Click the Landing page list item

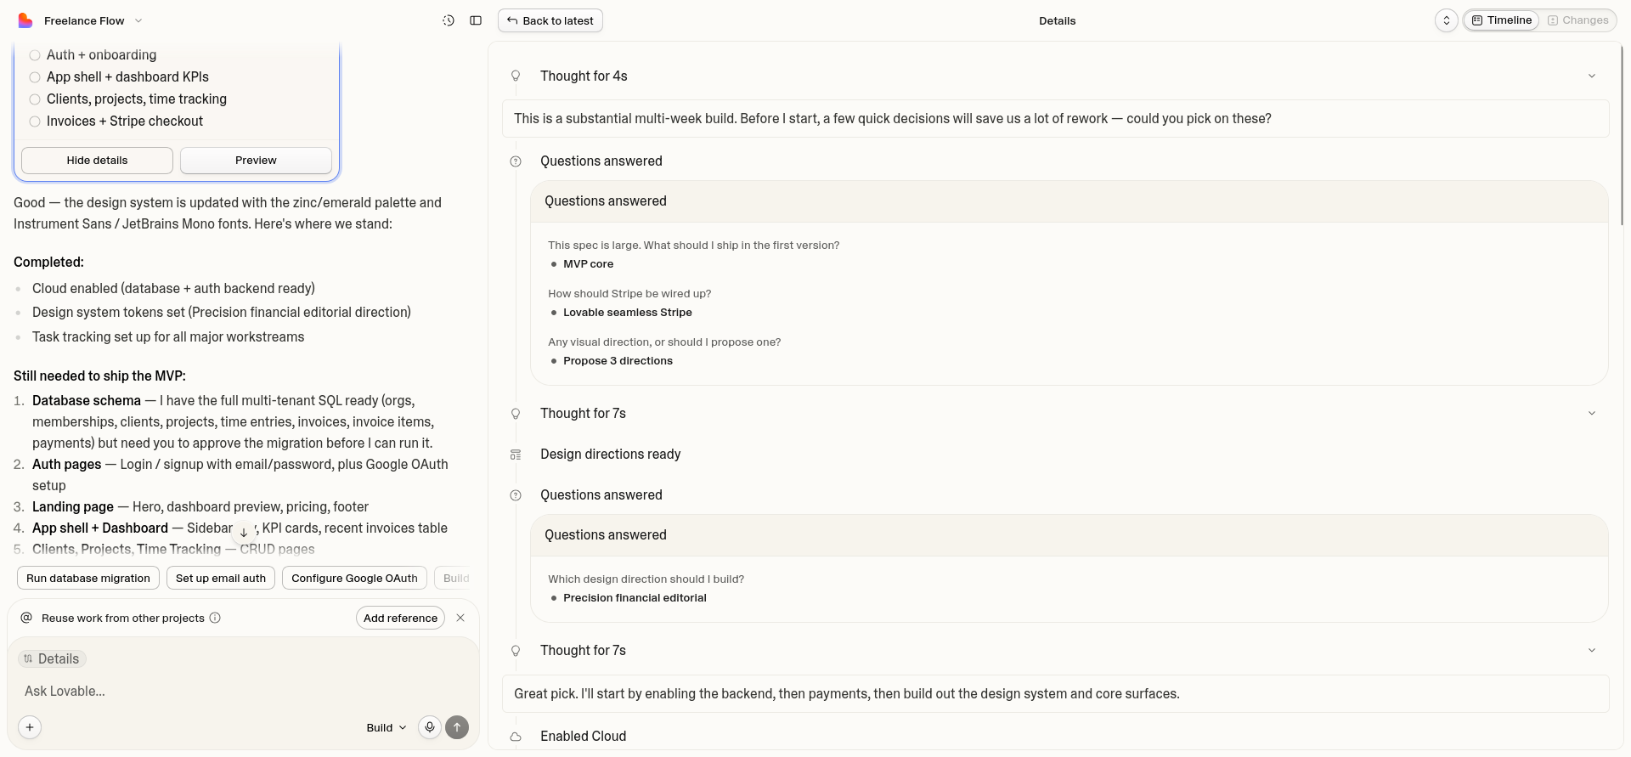click(x=200, y=507)
